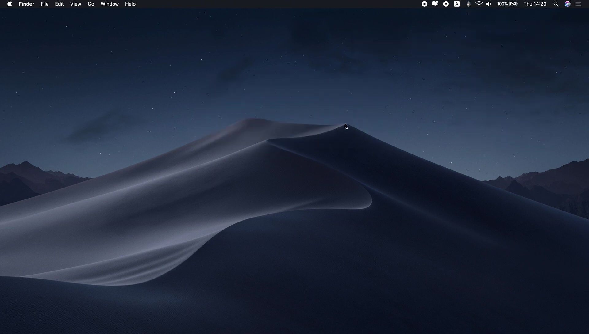Viewport: 589px width, 334px height.
Task: Open the Window menu
Action: (110, 4)
